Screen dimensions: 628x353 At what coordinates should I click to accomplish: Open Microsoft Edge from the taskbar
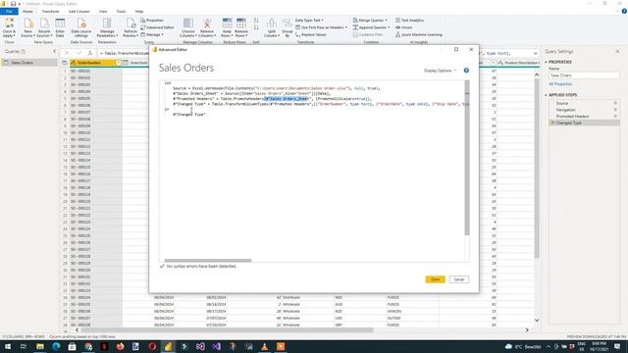pyautogui.click(x=56, y=346)
